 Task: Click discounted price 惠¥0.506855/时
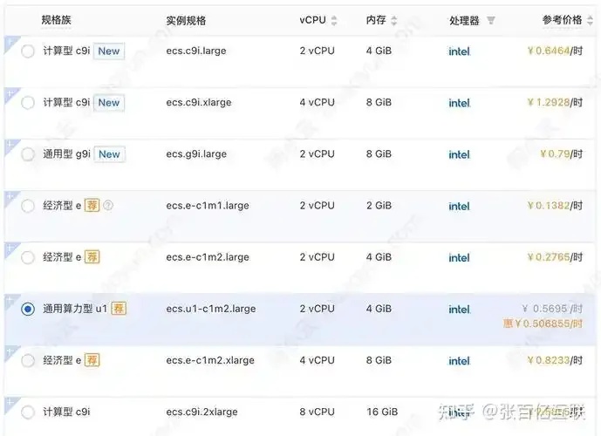click(543, 324)
